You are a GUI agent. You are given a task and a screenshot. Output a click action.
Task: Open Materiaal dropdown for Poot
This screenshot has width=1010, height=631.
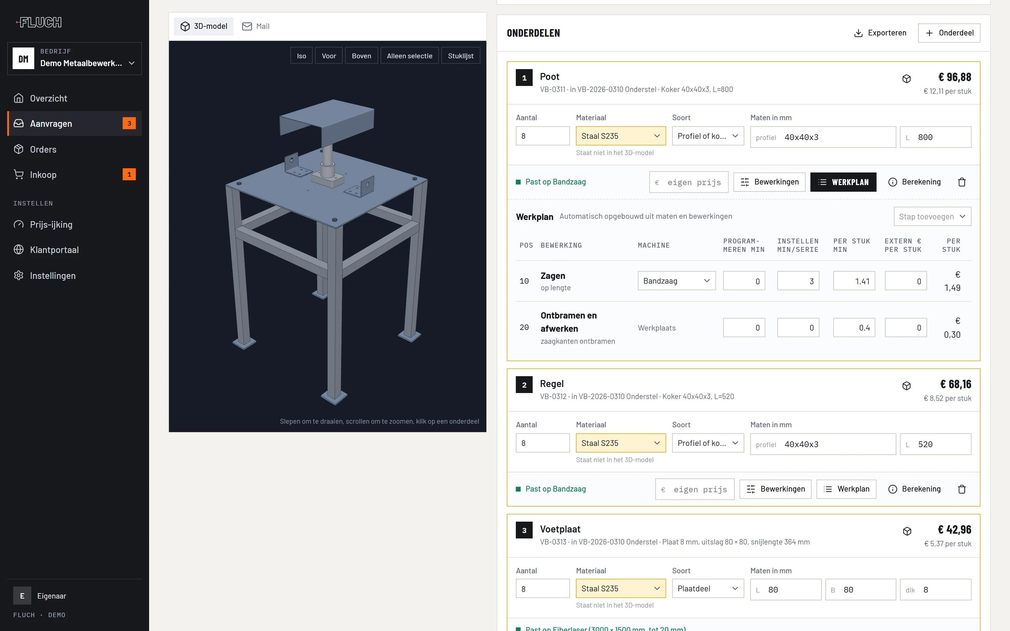(x=621, y=136)
